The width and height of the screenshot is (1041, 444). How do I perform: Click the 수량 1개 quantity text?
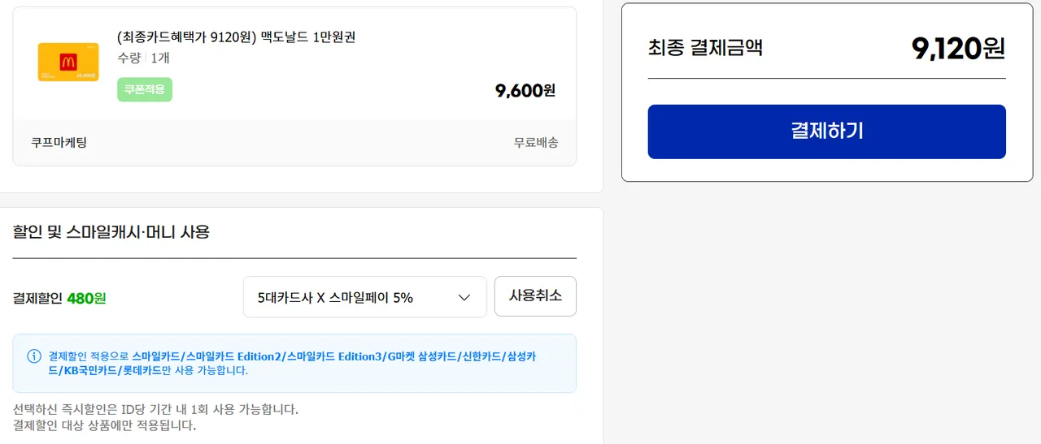(143, 58)
